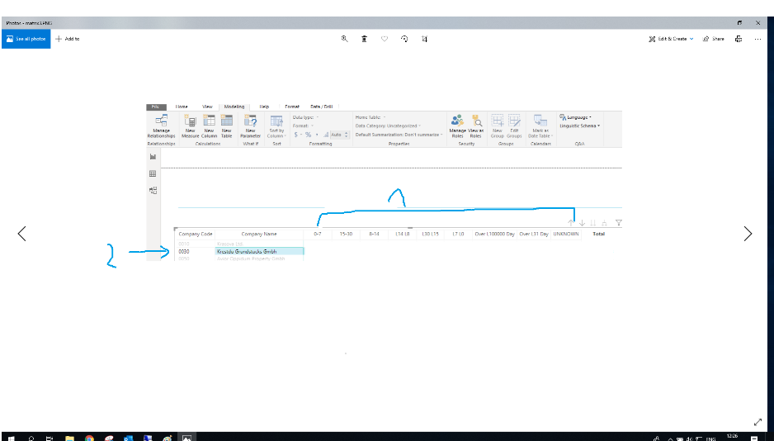The height and width of the screenshot is (441, 774).
Task: Click the filter funnel icon above the matrix
Action: click(x=619, y=223)
